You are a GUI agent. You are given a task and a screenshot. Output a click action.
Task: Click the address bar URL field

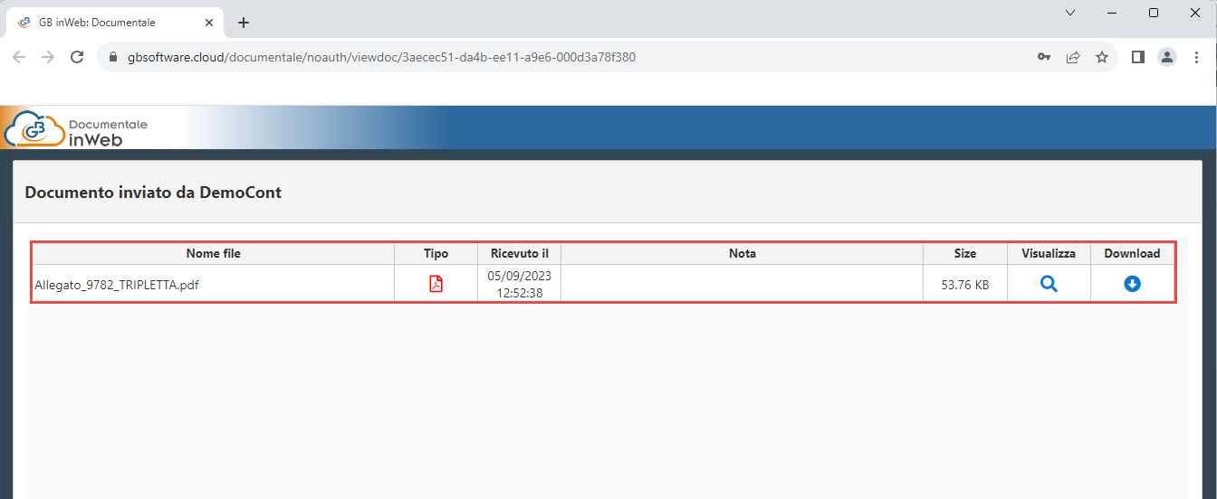[543, 57]
